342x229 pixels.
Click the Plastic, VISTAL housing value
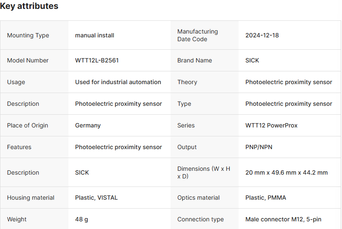[97, 198]
